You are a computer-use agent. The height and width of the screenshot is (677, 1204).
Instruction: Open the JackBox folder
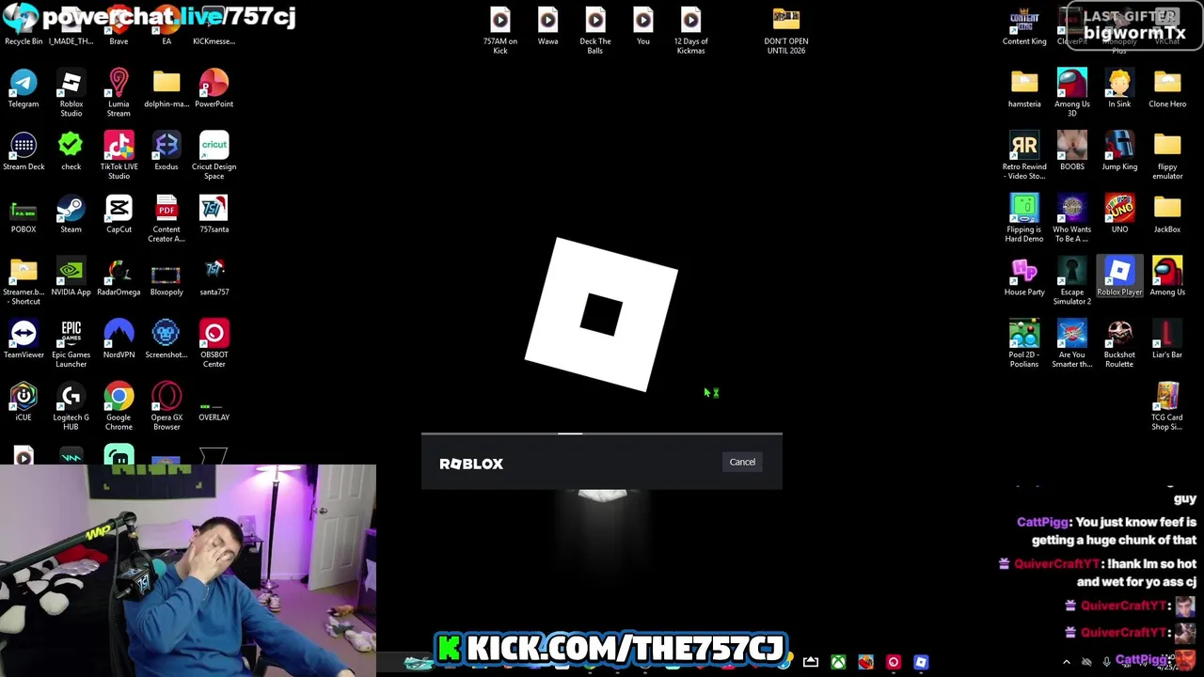[1167, 213]
